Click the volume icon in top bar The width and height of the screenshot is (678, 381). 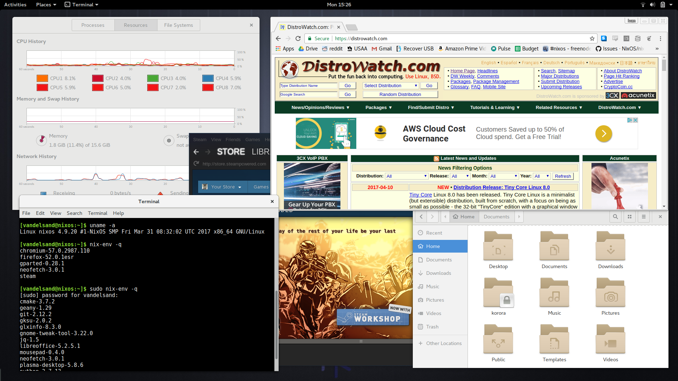[653, 5]
